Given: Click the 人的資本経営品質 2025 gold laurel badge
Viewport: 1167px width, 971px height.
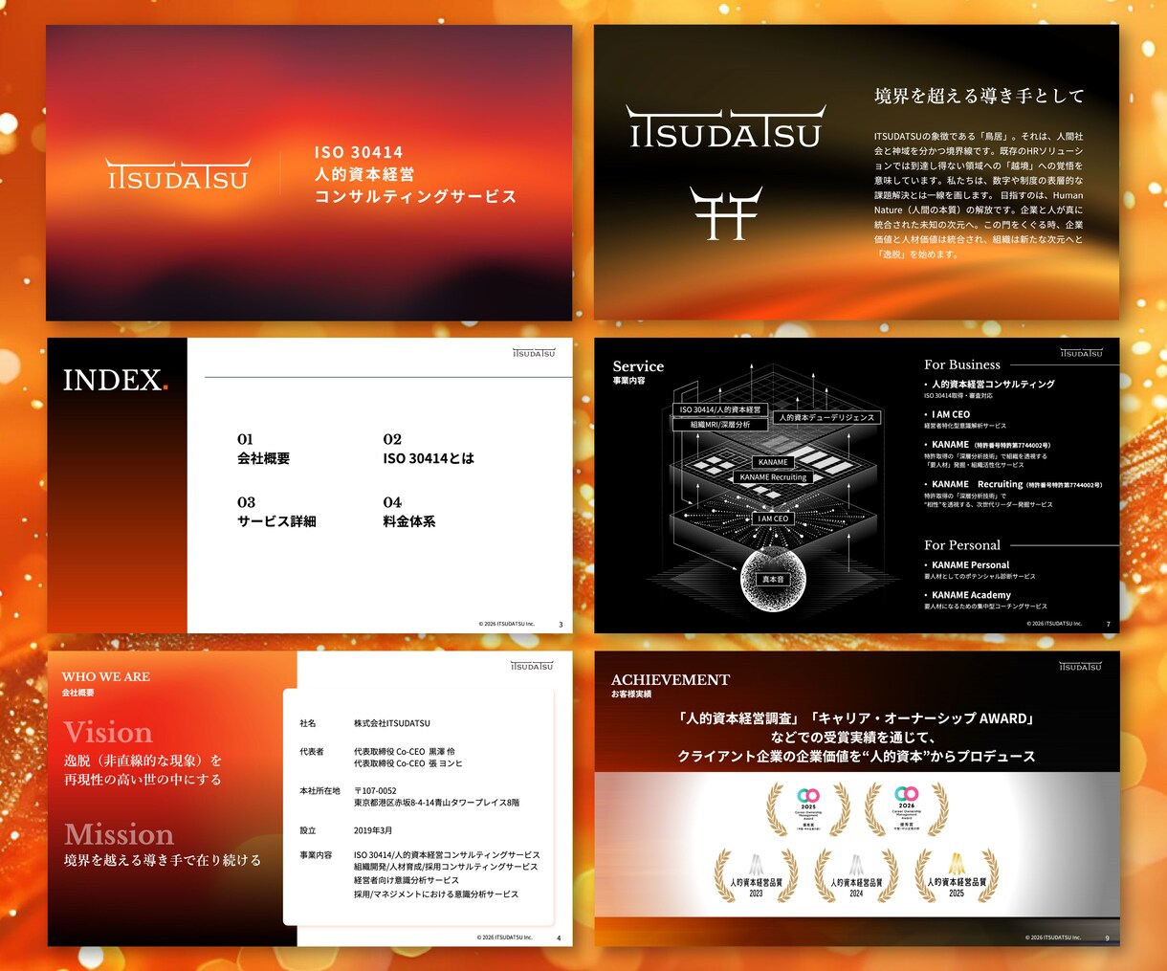Looking at the screenshot, I should 956,875.
